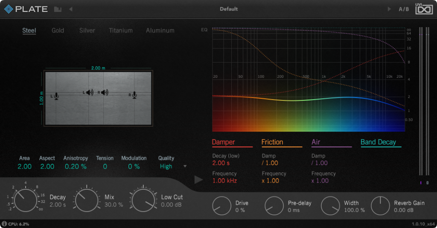Image resolution: width=437 pixels, height=228 pixels.
Task: Open the Quality dropdown arrow
Action: 185,166
